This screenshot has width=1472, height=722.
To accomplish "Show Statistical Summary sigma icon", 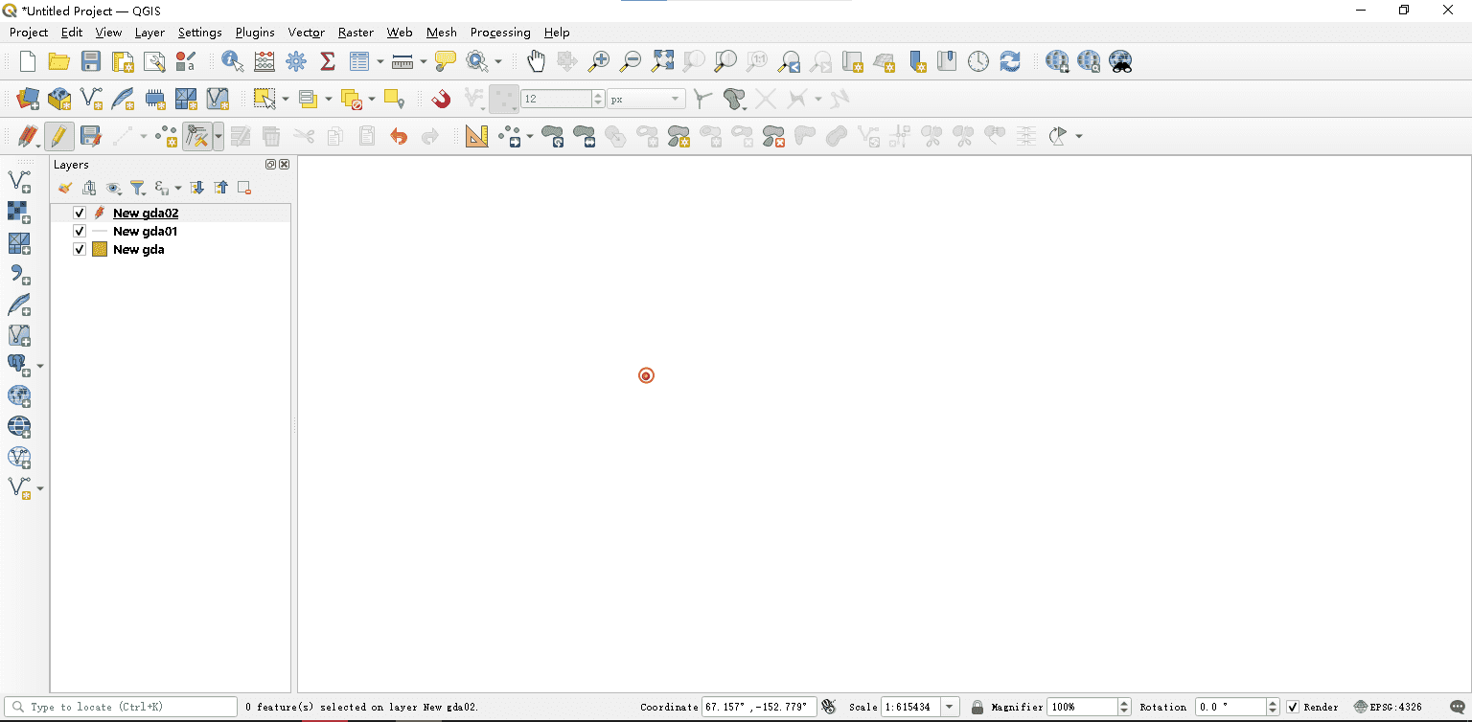I will tap(328, 61).
